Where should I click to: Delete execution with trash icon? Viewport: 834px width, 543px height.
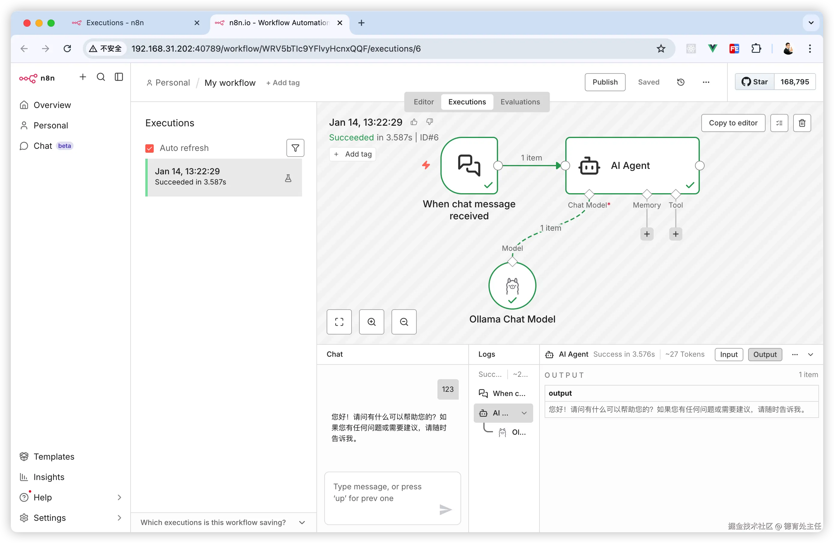pos(802,123)
